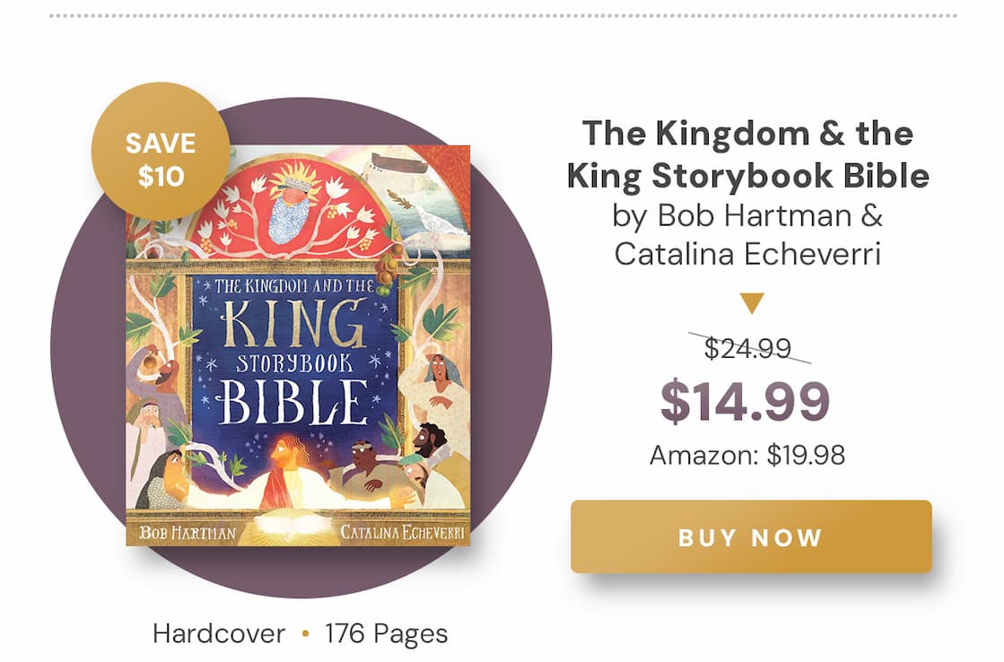Click Catalina Echeverri's name on the book cover
Screen dimensions: 1004x662
pos(400,534)
